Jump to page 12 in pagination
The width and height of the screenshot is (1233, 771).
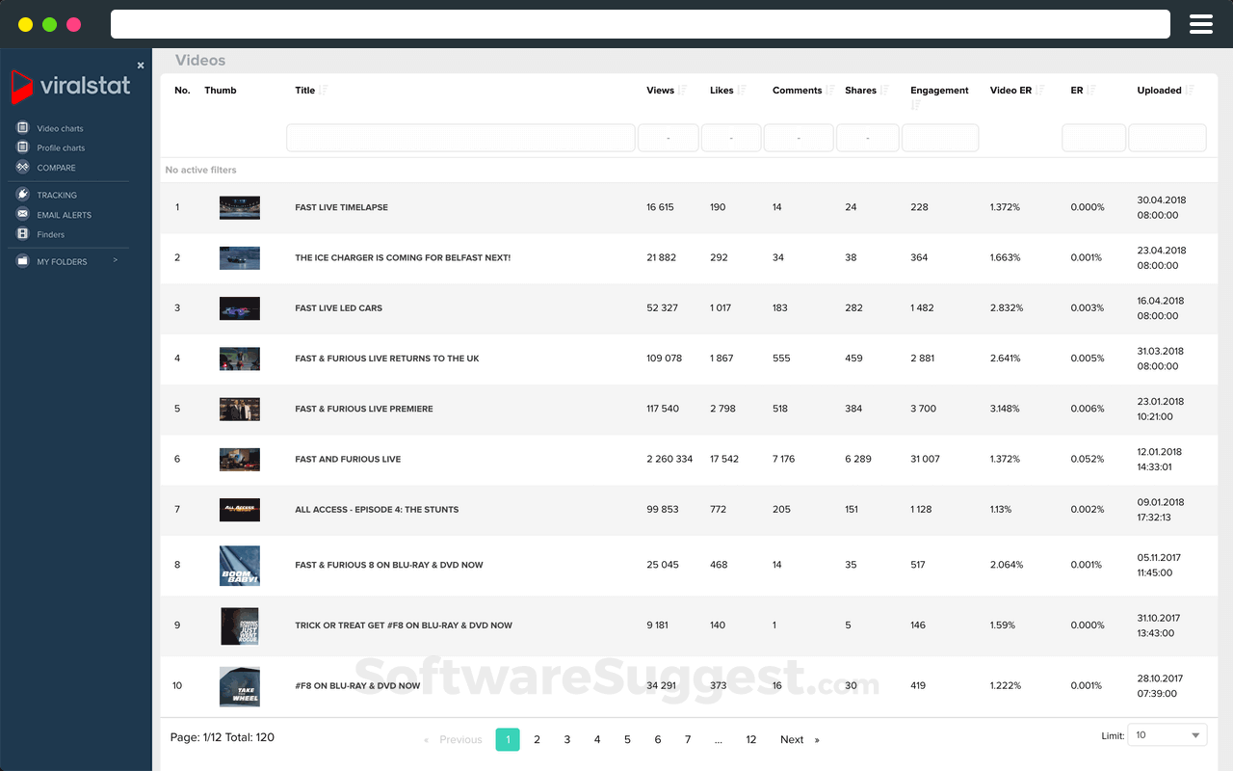coord(750,739)
